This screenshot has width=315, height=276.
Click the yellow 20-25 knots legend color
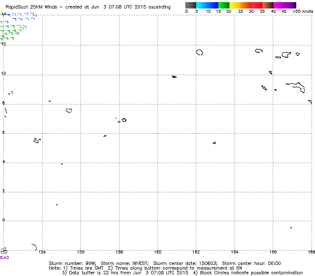[235, 5]
